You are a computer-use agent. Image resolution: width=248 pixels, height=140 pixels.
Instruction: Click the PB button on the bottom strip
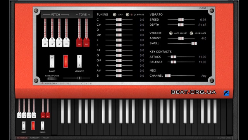[x=68, y=84]
